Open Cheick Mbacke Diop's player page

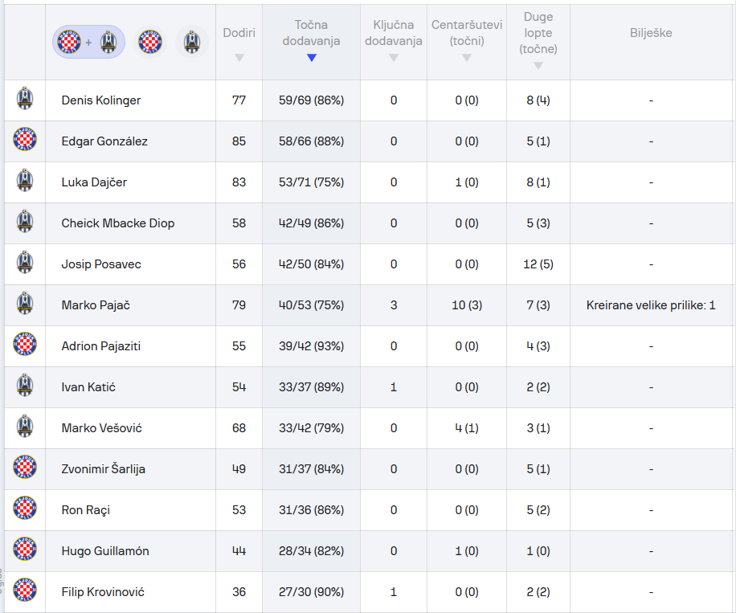117,223
